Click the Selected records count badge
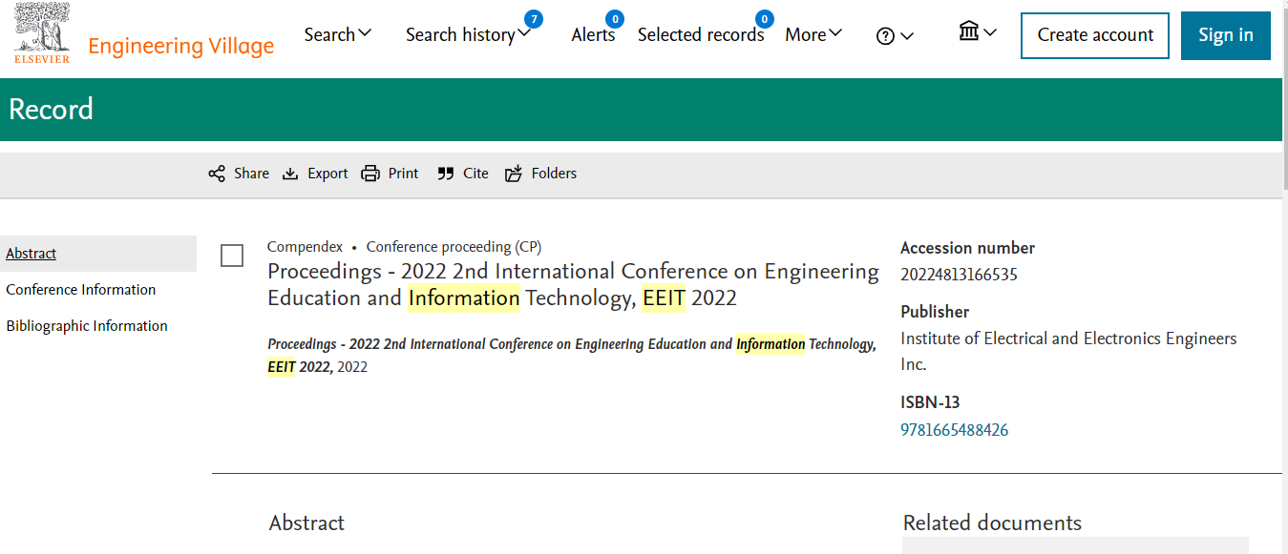 pos(764,18)
